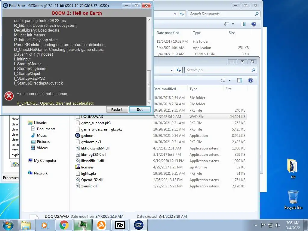This screenshot has width=308, height=231.
Task: Open network status tray icon
Action: 270,225
